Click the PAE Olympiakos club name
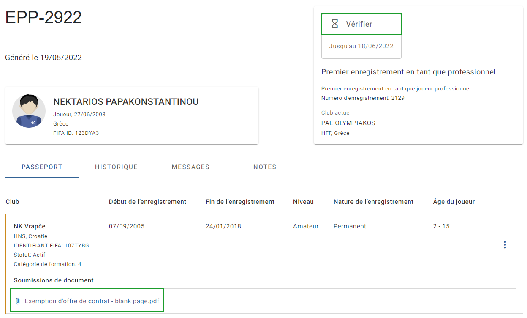The image size is (527, 318). [x=348, y=123]
